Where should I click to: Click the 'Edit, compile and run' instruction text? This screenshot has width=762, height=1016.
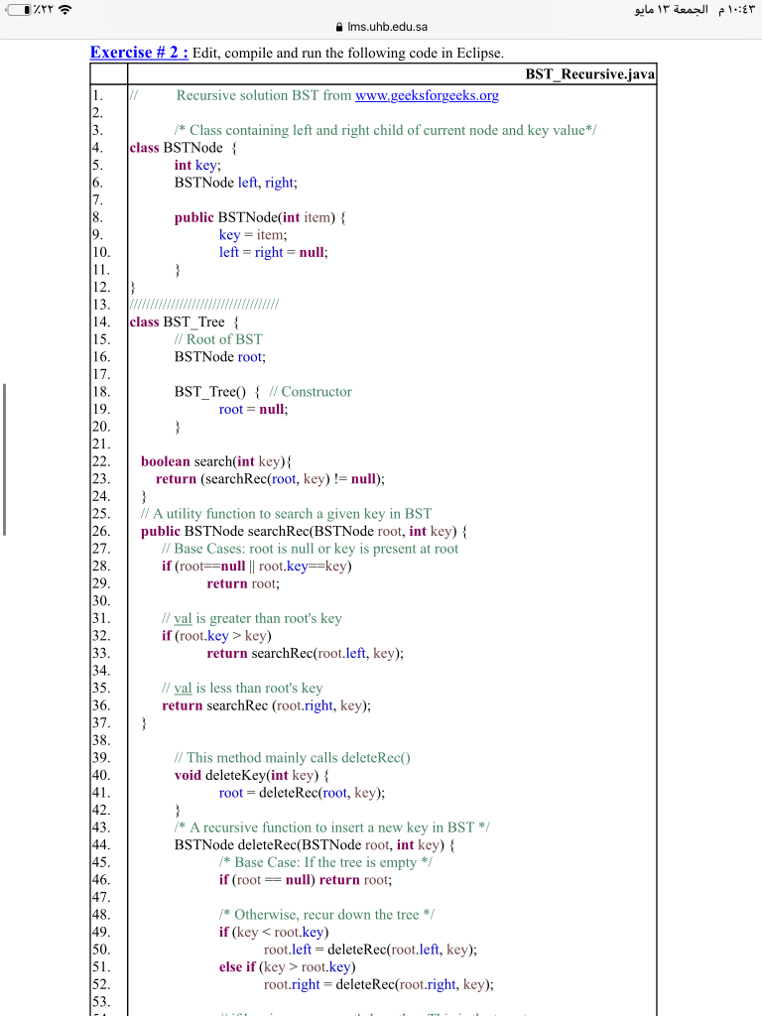pyautogui.click(x=348, y=54)
